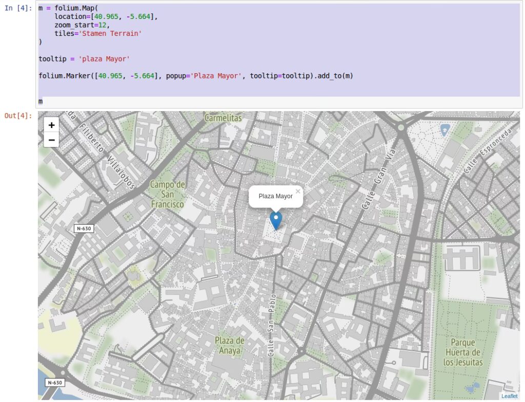The width and height of the screenshot is (525, 402).
Task: Open the Leaflet attribution link
Action: 509,396
